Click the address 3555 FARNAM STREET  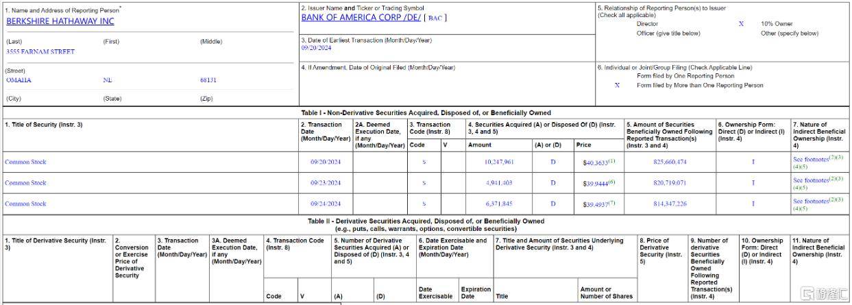point(40,52)
